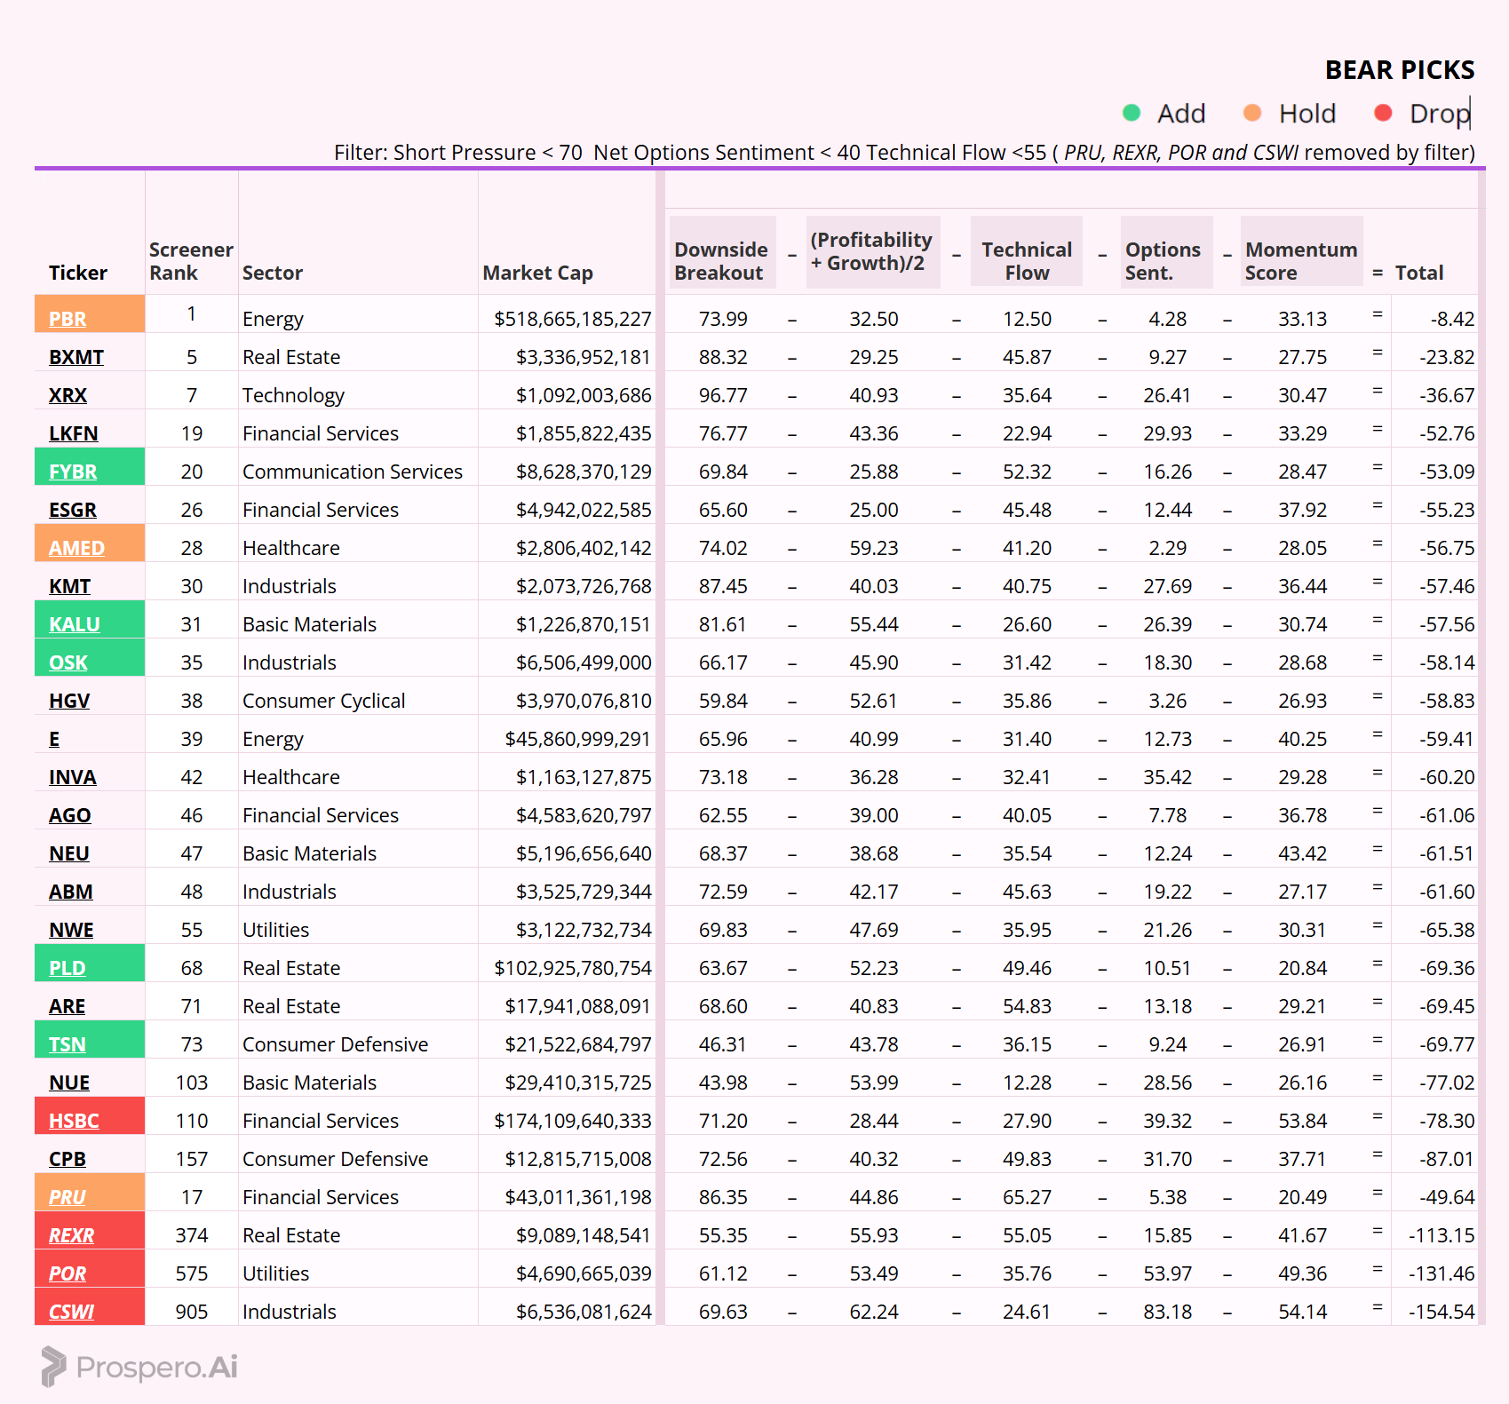Click the filter description text line
Image resolution: width=1509 pixels, height=1404 pixels.
point(904,153)
